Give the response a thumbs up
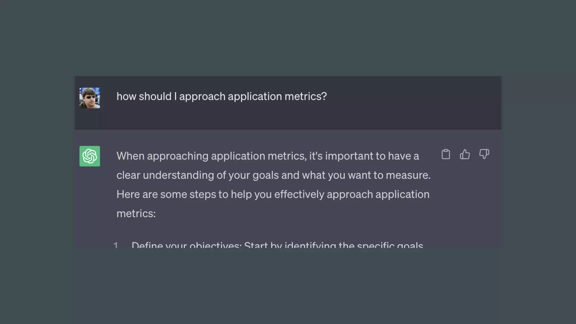Viewport: 576px width, 324px height. (x=465, y=154)
